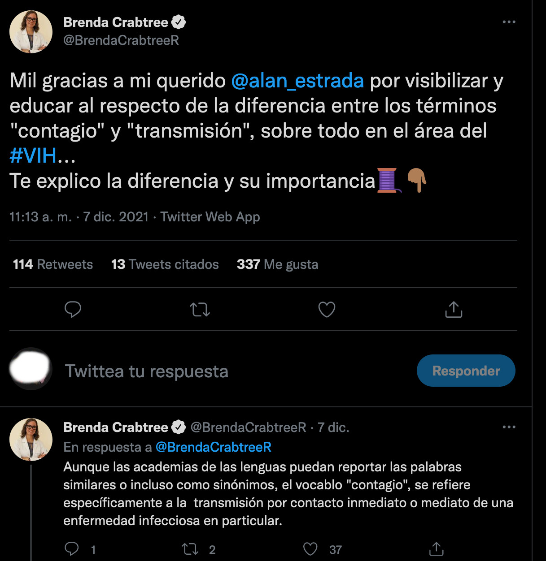Image resolution: width=546 pixels, height=561 pixels.
Task: Open retweet options for the main tweet
Action: tap(200, 310)
